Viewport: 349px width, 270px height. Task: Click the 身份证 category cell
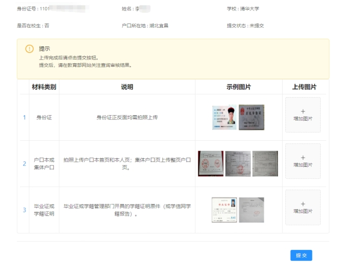pos(44,117)
